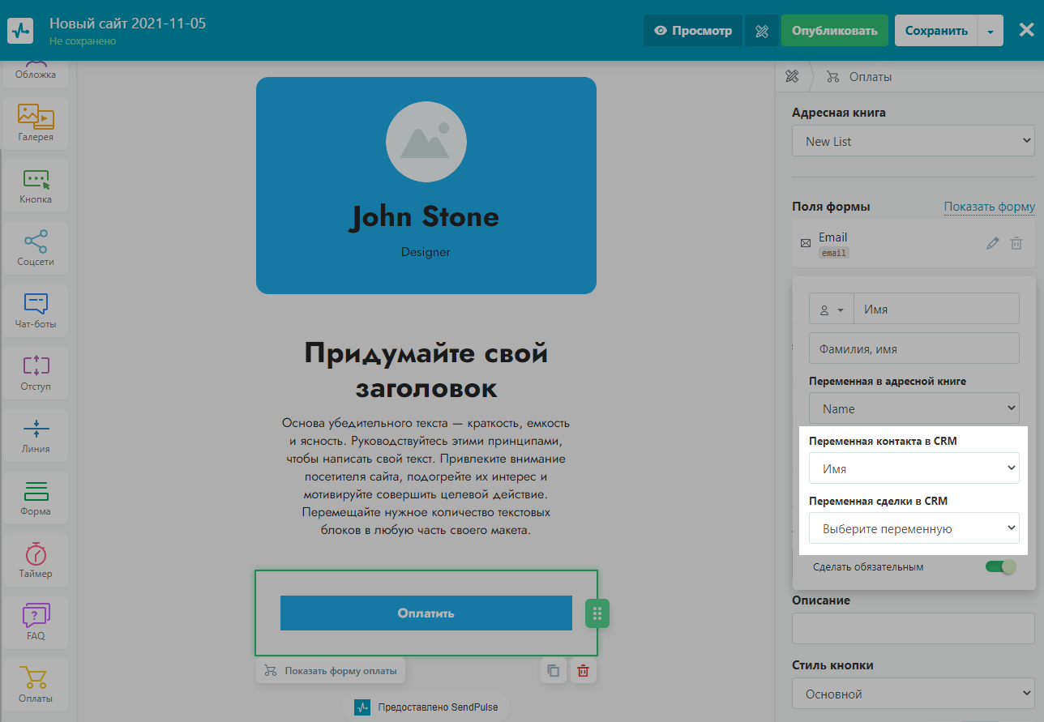Click the Не сохранено status text
Screen dimensions: 1044x722
point(83,41)
